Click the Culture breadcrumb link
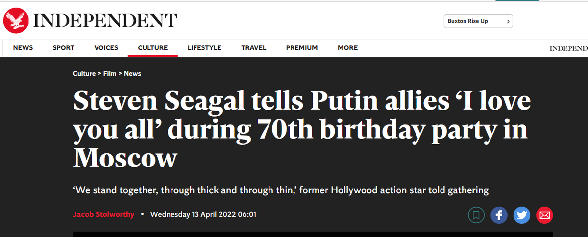This screenshot has width=588, height=237. point(84,73)
